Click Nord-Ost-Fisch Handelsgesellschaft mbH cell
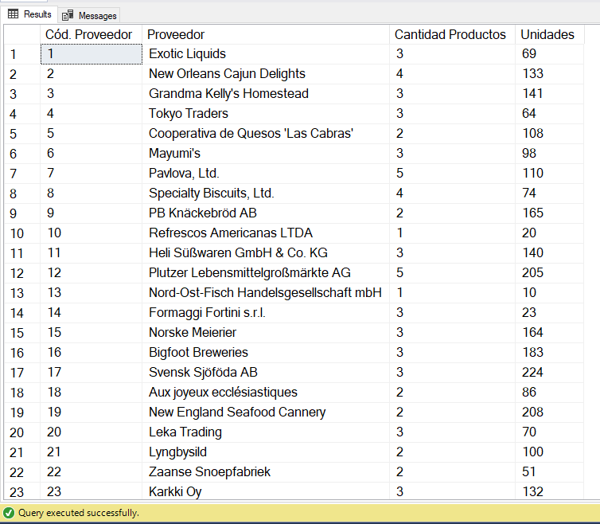 (266, 293)
